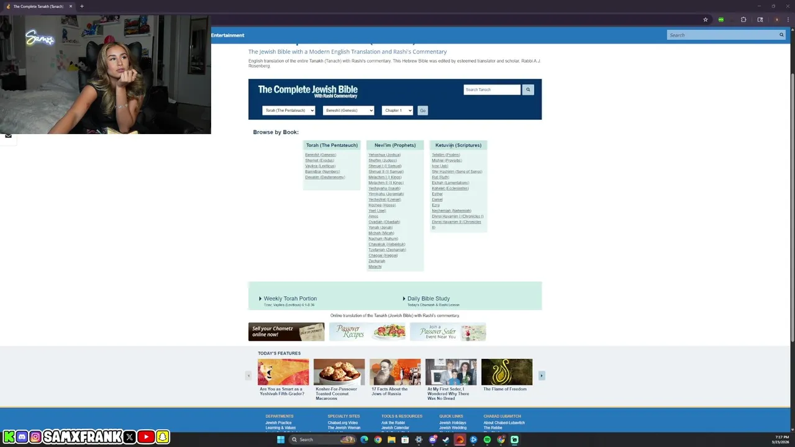Image resolution: width=795 pixels, height=447 pixels.
Task: Open Esther link
Action: (x=437, y=194)
